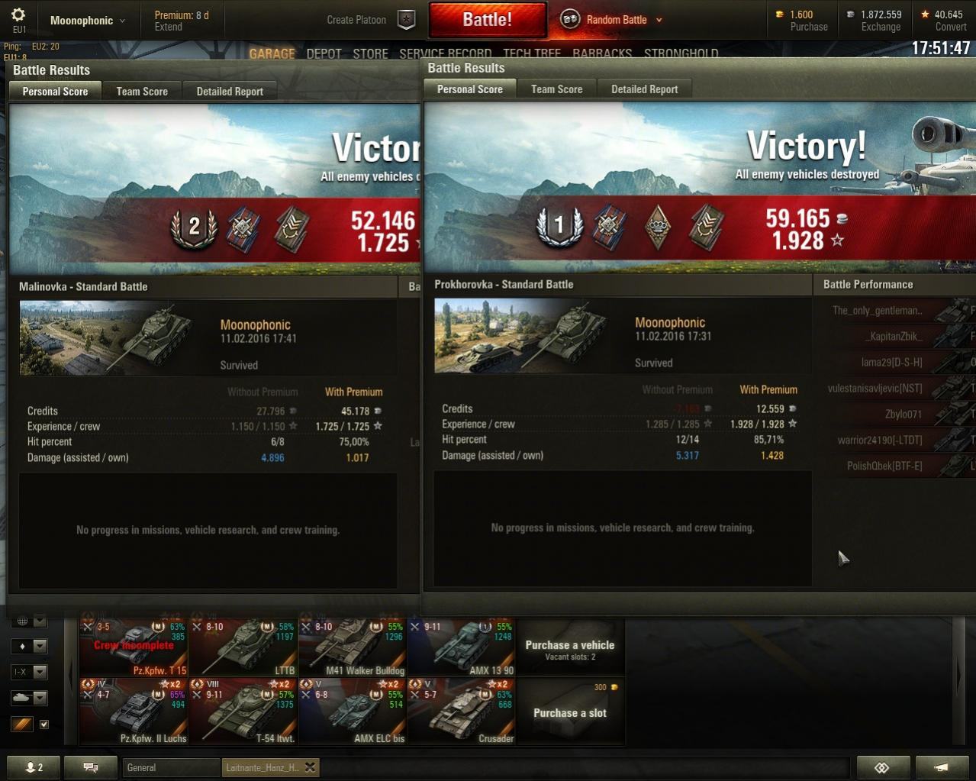
Task: Open the Random Battle mode dropdown
Action: [x=612, y=20]
